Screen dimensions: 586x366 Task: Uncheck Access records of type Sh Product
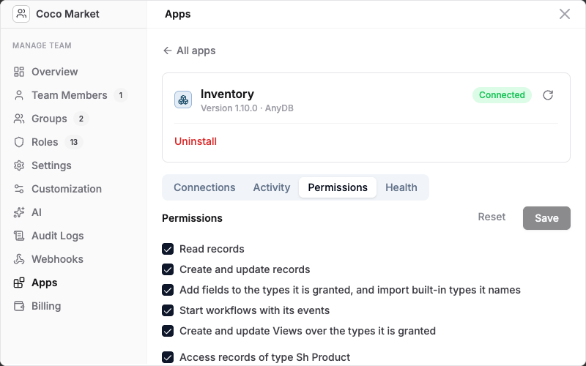point(168,357)
